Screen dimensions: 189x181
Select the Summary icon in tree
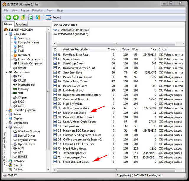click(x=15, y=38)
